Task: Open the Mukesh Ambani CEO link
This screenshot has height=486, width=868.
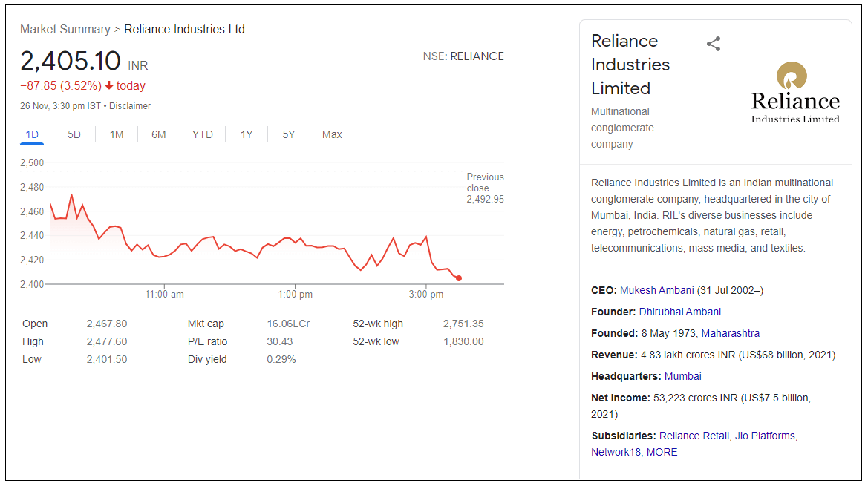Action: 656,290
